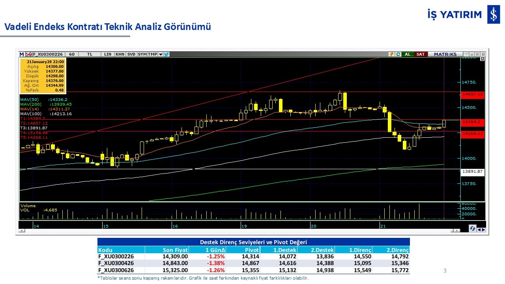Open the 60 period selector
Image resolution: width=505 pixels, height=284 pixels.
[71, 54]
